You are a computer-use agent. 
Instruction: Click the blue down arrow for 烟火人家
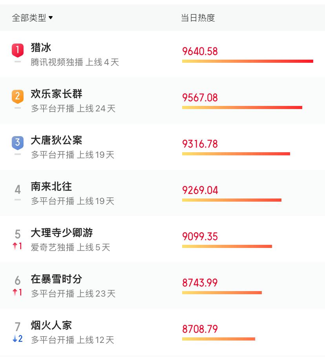(x=15, y=339)
